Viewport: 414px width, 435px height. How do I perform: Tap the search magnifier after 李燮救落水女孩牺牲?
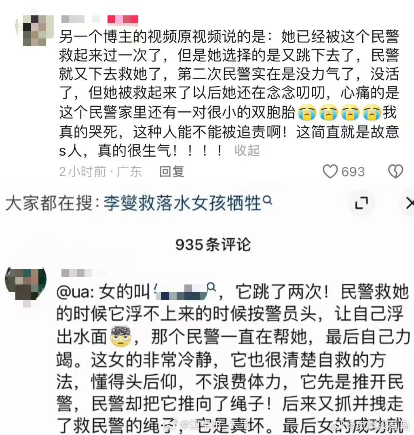coord(267,200)
